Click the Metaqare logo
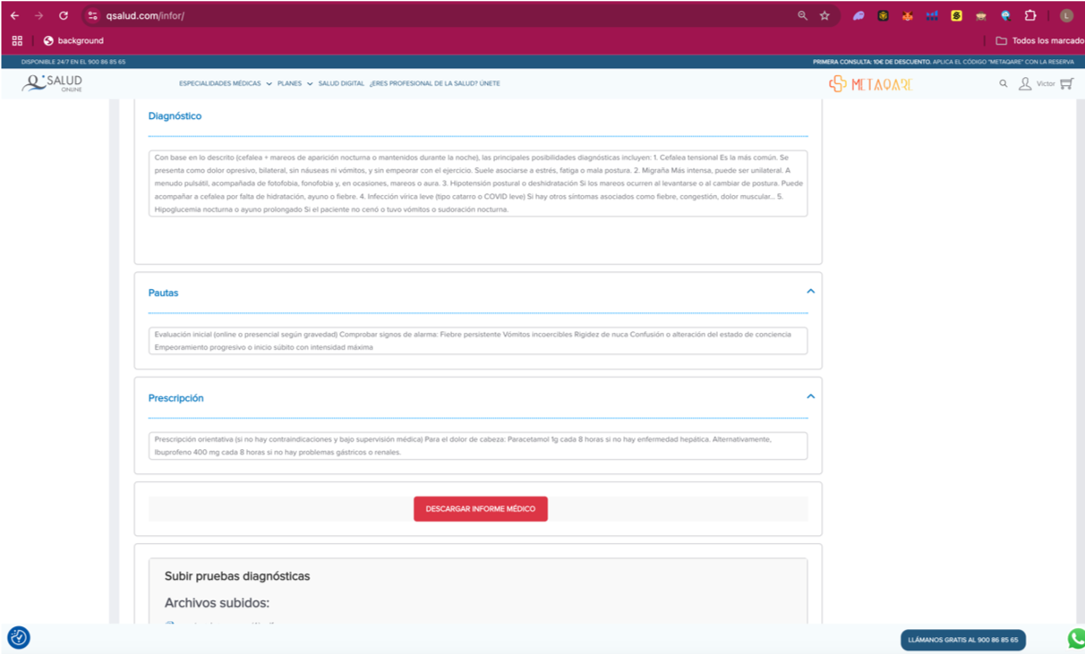Screen dimensions: 1085x654 [870, 84]
